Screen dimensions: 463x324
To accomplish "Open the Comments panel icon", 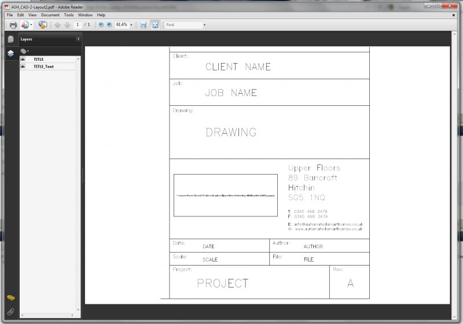I will click(10, 298).
